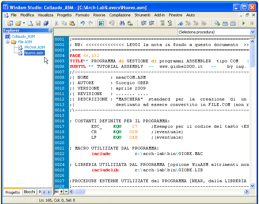
Task: Click the Add New File icon
Action: (30, 23)
